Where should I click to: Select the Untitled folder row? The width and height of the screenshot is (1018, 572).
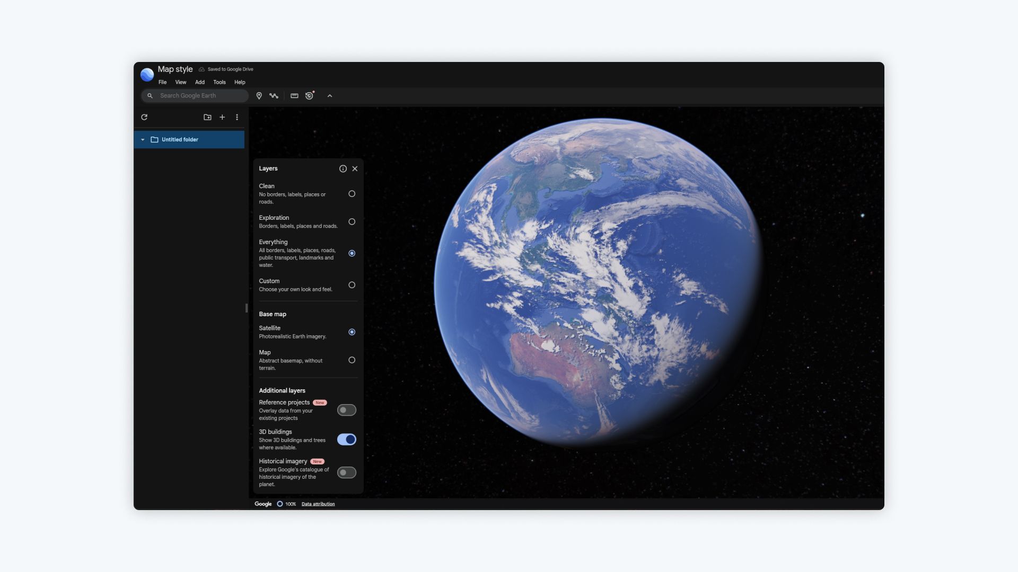(x=189, y=140)
